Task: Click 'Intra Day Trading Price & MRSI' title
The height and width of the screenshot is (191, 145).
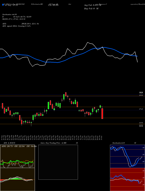Action: [x=59, y=143]
